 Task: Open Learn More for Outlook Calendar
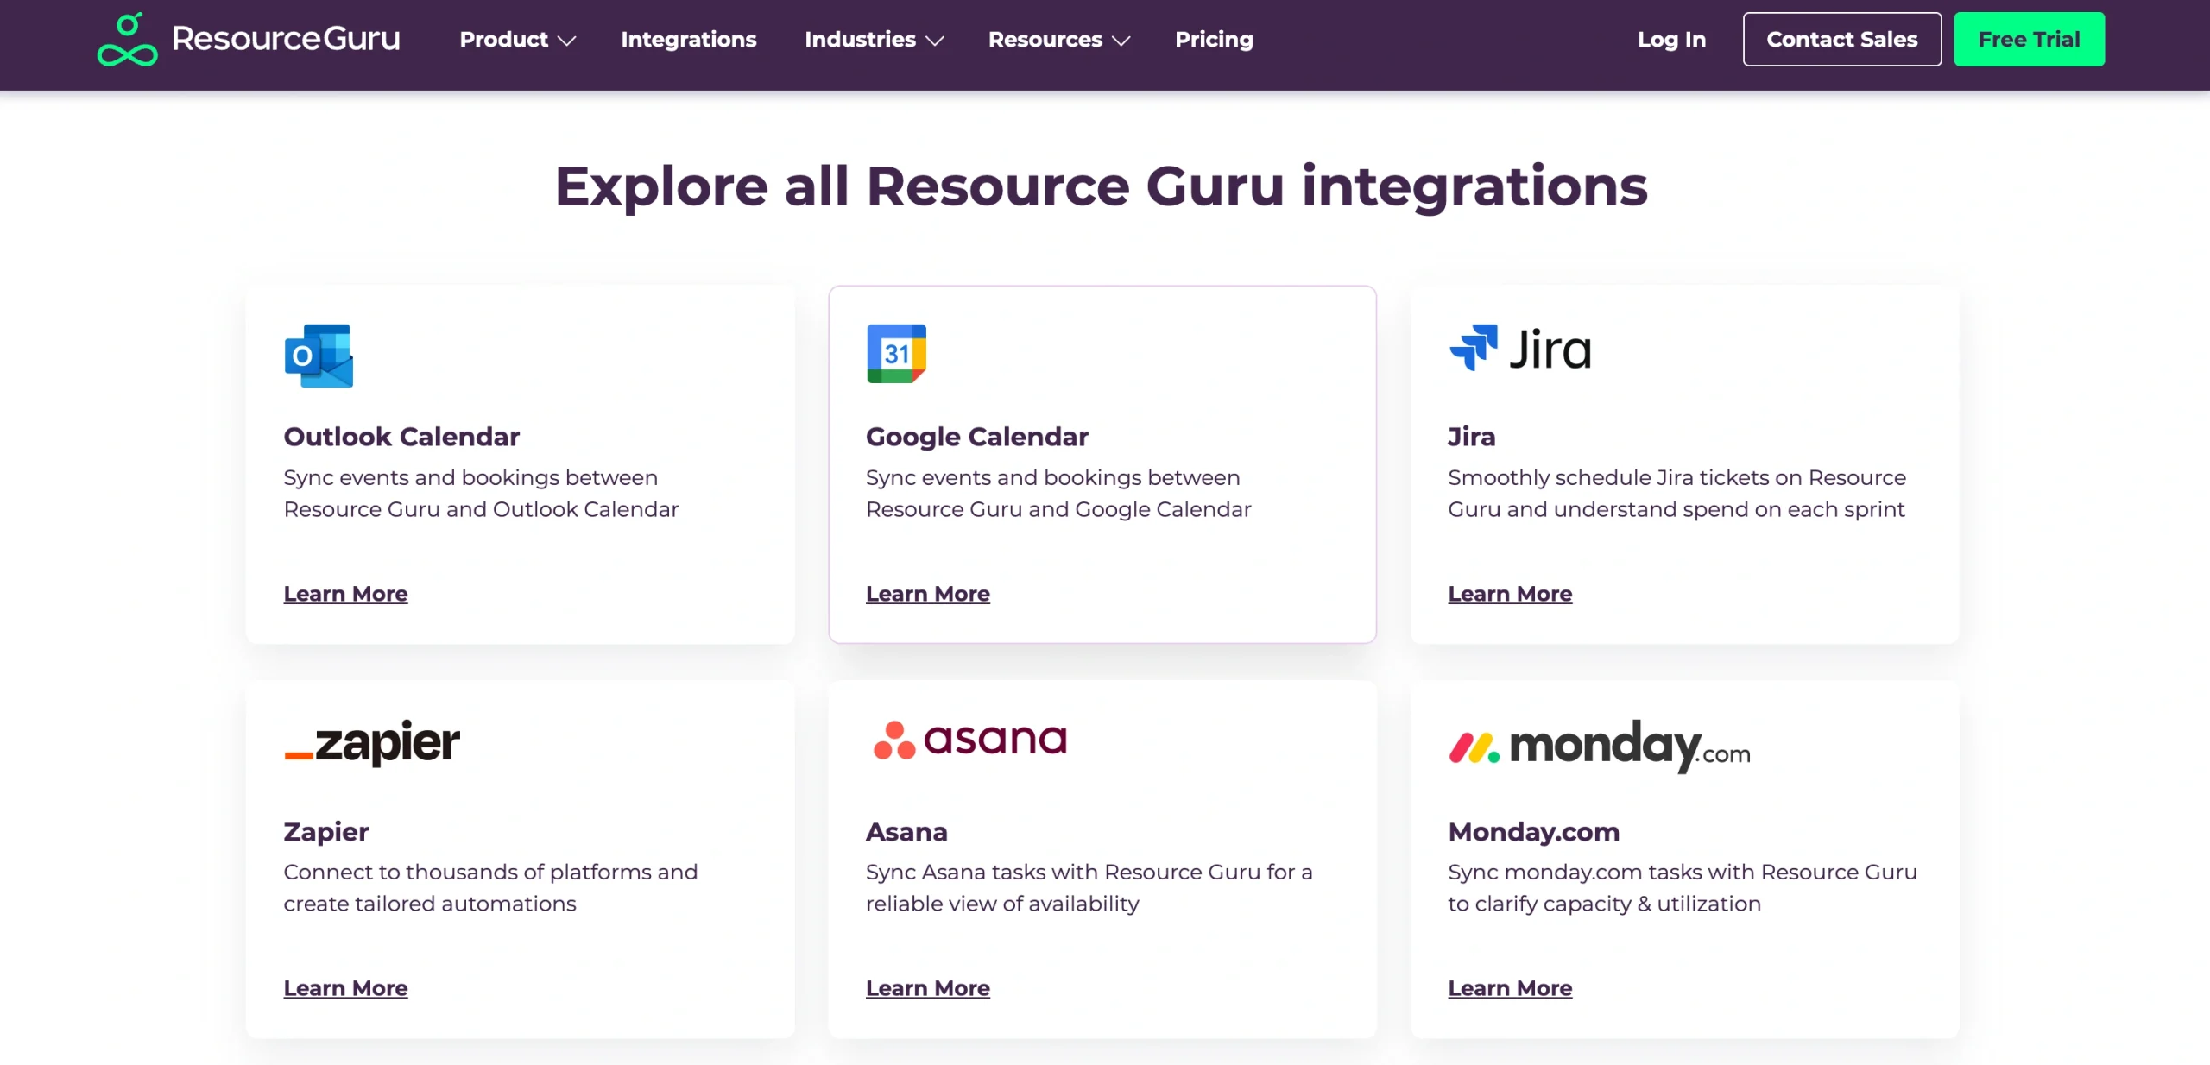(345, 594)
